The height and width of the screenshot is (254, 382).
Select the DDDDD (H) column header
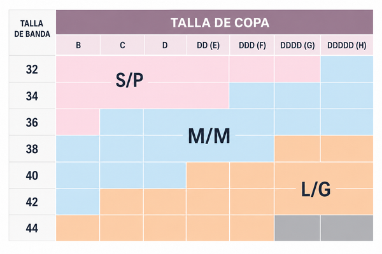pyautogui.click(x=347, y=45)
